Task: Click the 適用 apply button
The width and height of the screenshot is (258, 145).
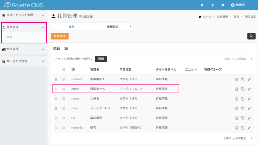Action: (x=101, y=59)
